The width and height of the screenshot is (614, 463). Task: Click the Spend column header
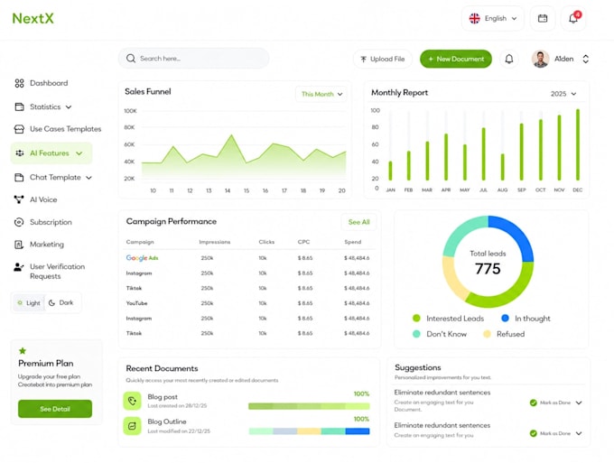coord(353,242)
